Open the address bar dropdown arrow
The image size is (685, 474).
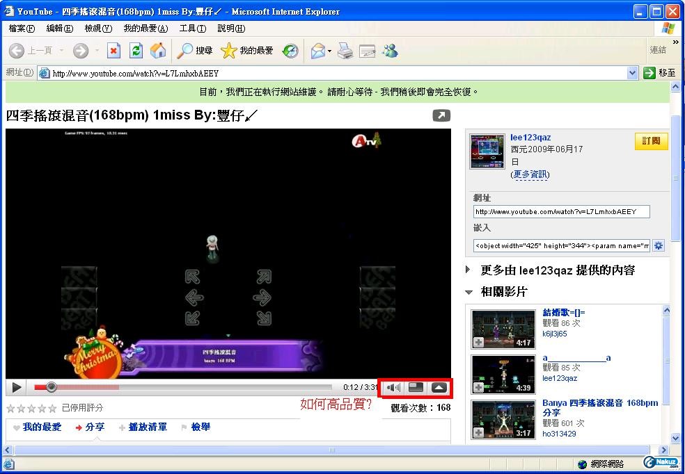click(632, 73)
